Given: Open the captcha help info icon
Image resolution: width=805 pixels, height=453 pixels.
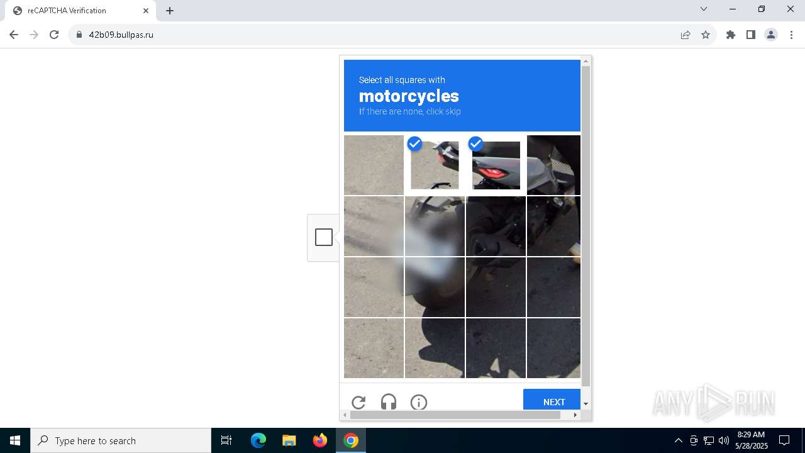Looking at the screenshot, I should (419, 402).
